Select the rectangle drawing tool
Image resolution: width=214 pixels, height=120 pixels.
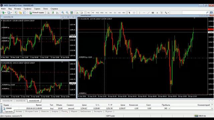pos(153,13)
